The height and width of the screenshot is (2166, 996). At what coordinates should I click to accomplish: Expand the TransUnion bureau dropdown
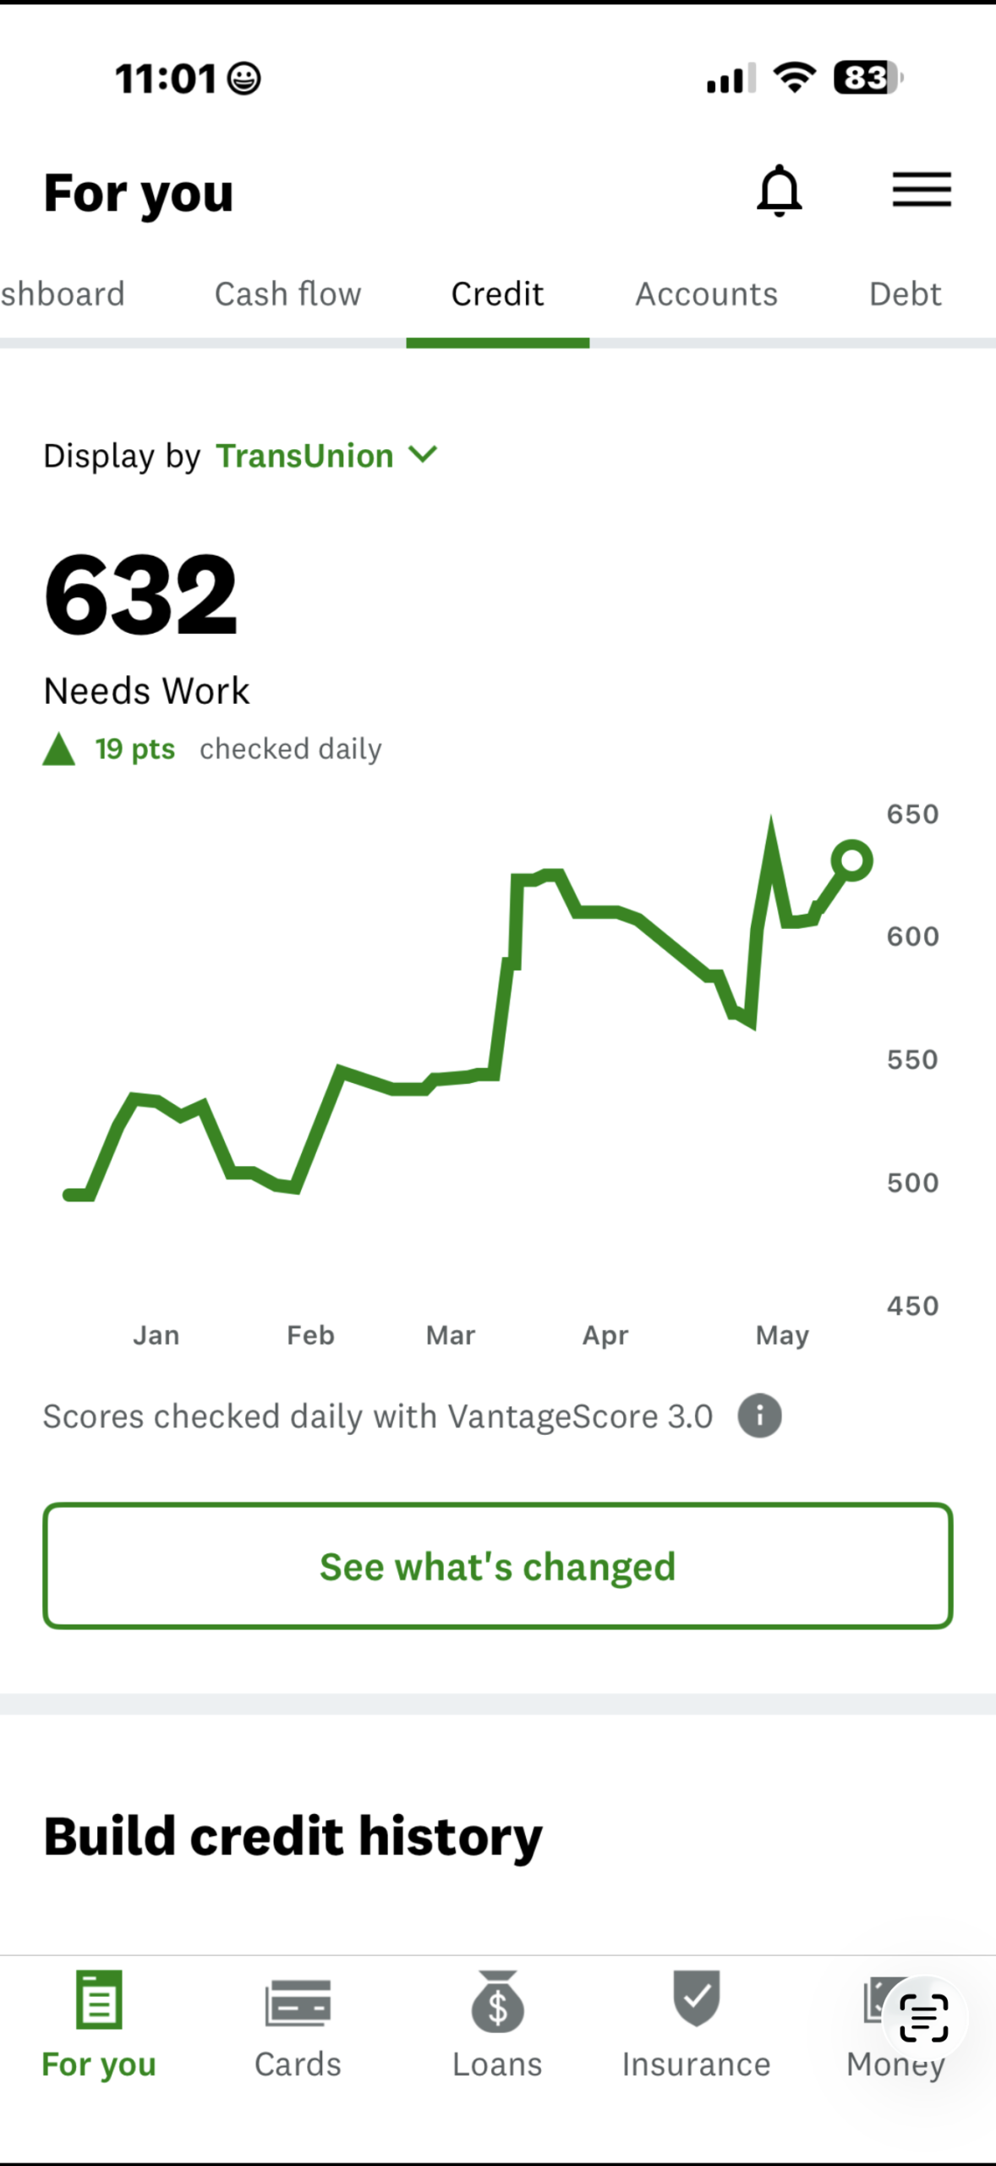point(326,456)
